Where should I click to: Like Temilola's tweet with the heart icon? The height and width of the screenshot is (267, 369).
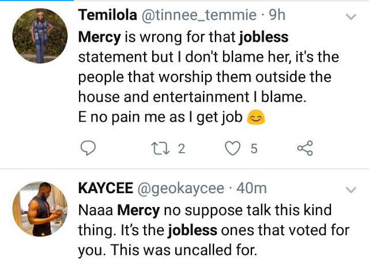click(232, 148)
